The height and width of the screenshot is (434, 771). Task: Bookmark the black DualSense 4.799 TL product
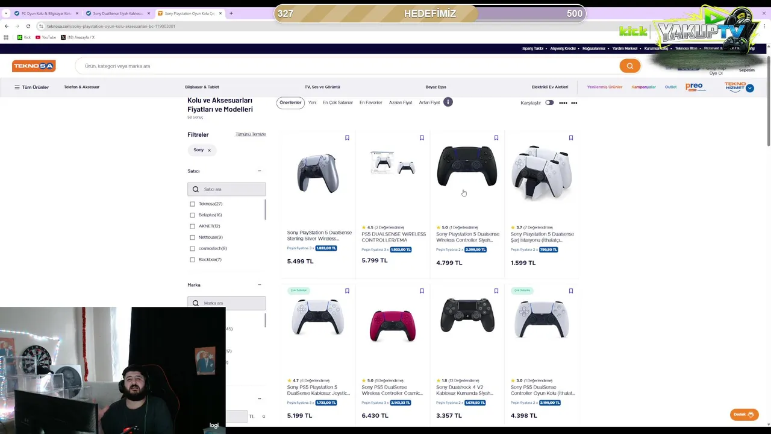pyautogui.click(x=496, y=138)
